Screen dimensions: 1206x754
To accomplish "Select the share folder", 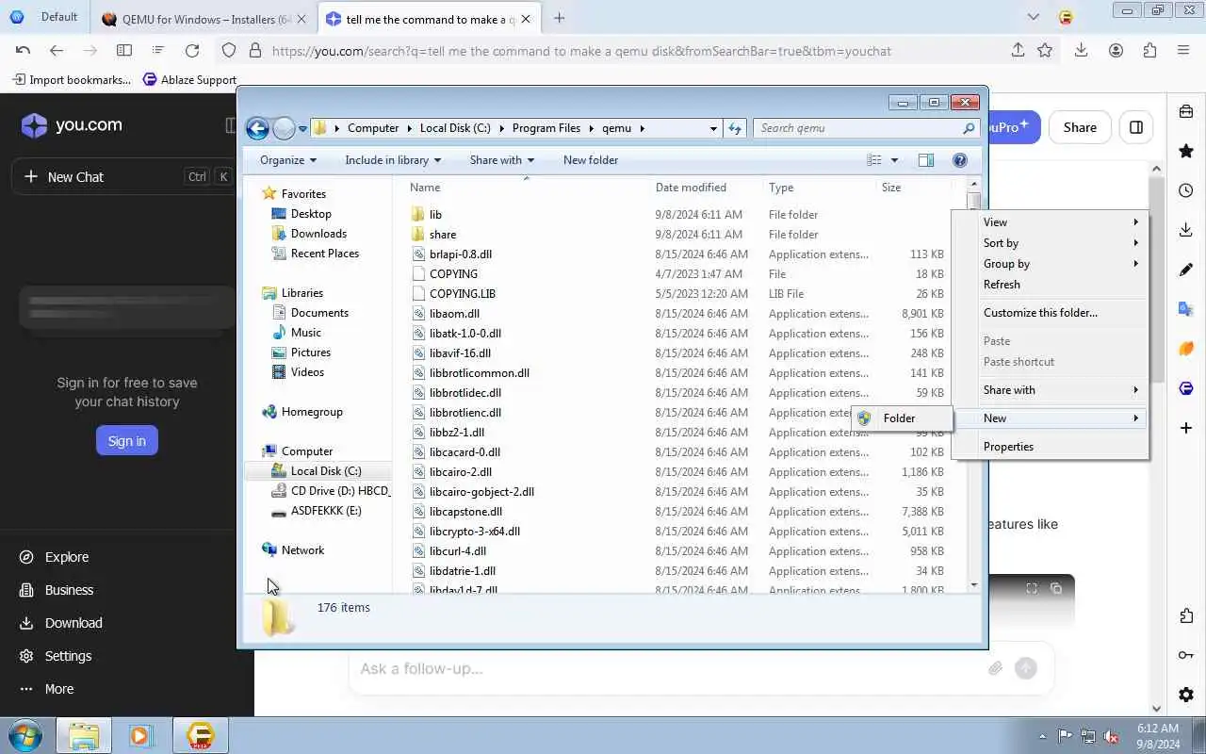I will tap(442, 235).
